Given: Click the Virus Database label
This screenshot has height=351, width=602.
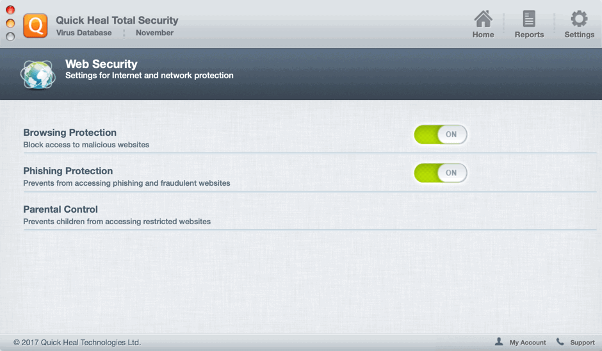Looking at the screenshot, I should click(84, 33).
